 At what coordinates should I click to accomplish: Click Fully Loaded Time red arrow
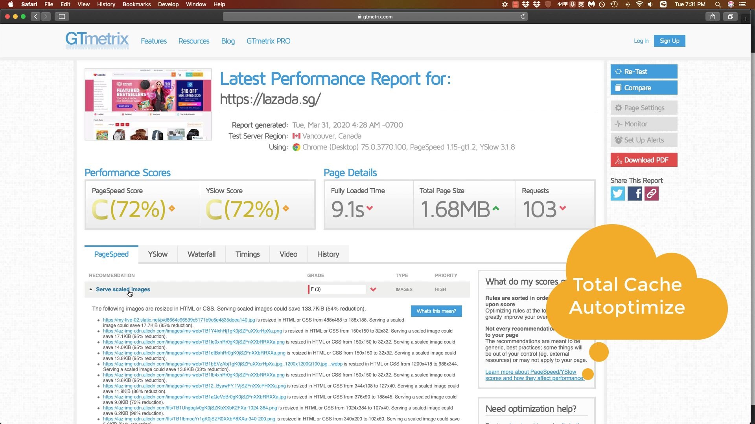370,208
